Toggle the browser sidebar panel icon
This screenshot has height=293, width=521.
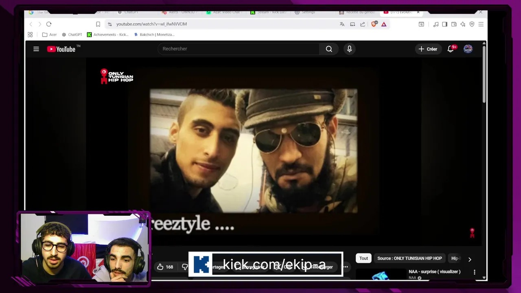(x=445, y=24)
